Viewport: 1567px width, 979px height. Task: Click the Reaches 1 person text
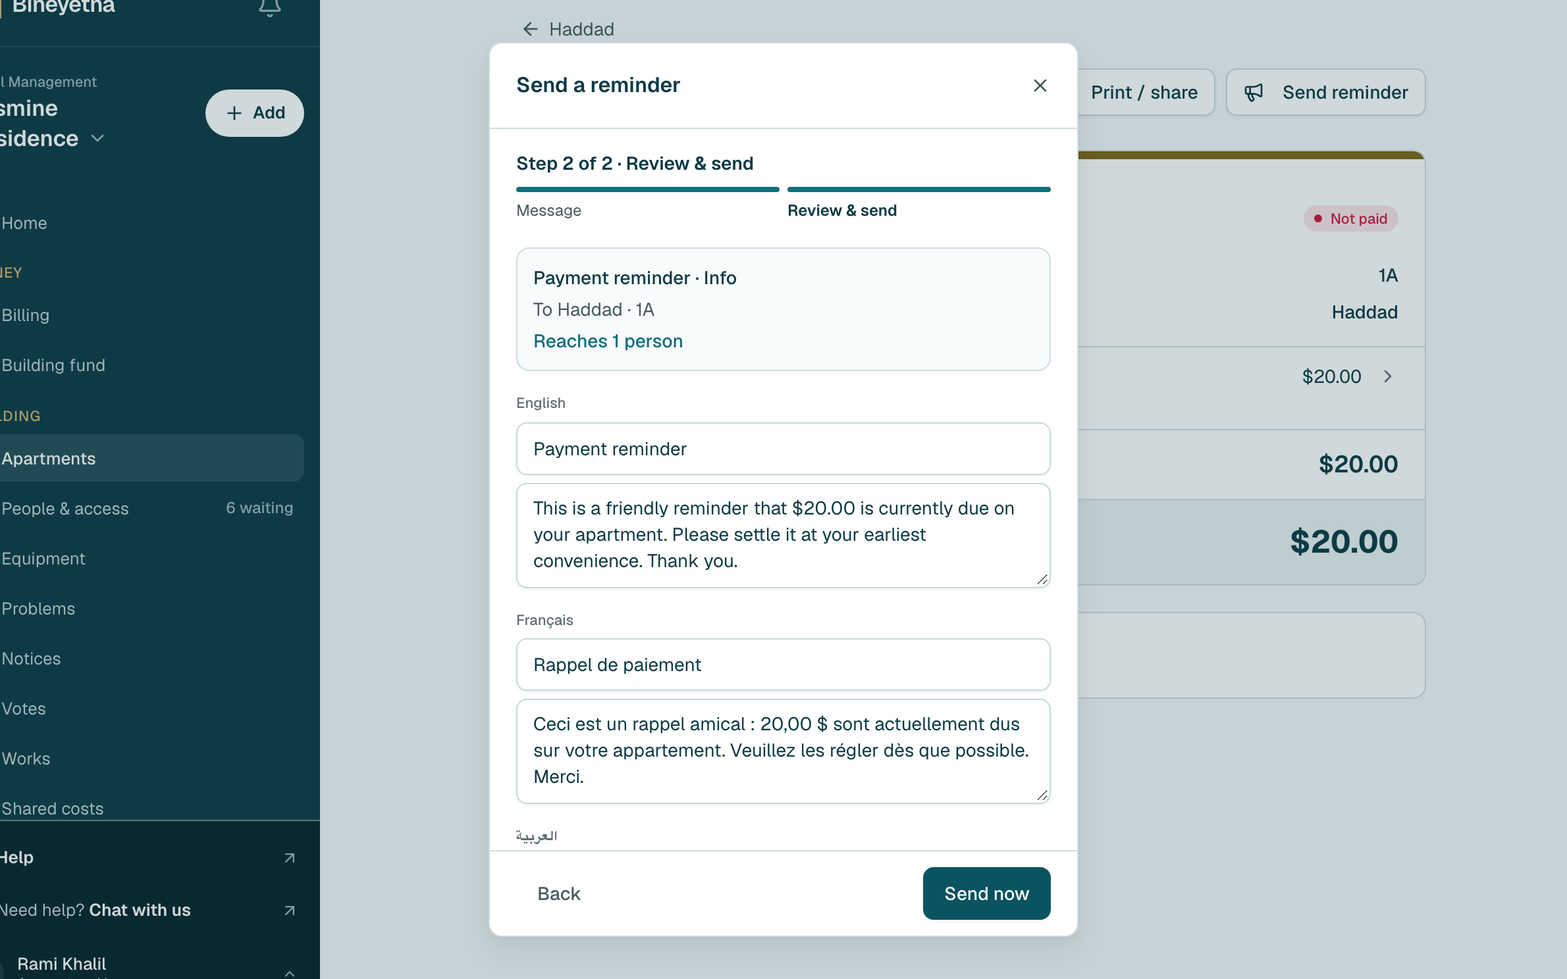click(x=608, y=341)
